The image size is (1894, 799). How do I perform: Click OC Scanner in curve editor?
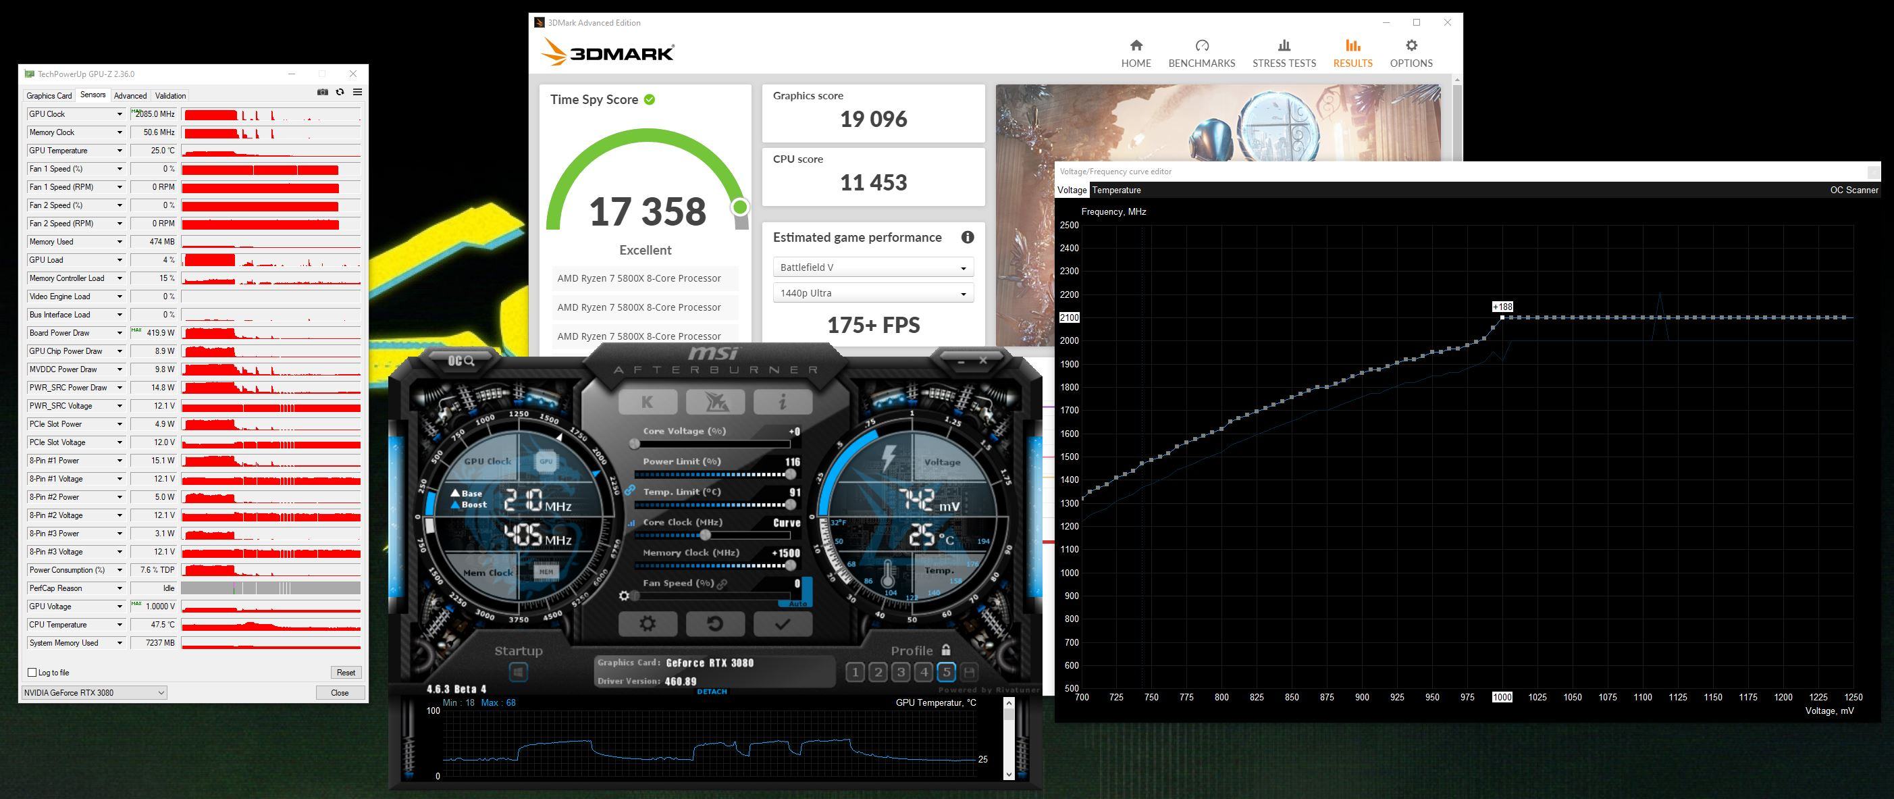click(x=1853, y=190)
